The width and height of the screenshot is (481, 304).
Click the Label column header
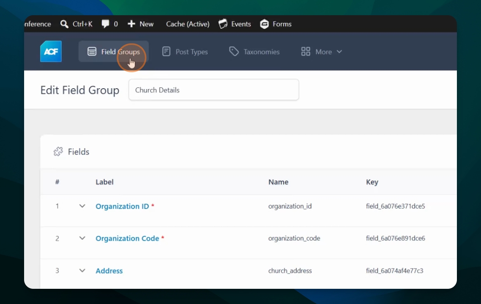[104, 182]
